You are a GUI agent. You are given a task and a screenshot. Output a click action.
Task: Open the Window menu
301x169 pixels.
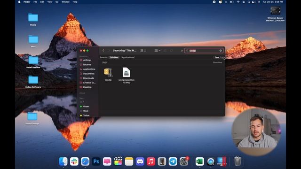pyautogui.click(x=65, y=2)
